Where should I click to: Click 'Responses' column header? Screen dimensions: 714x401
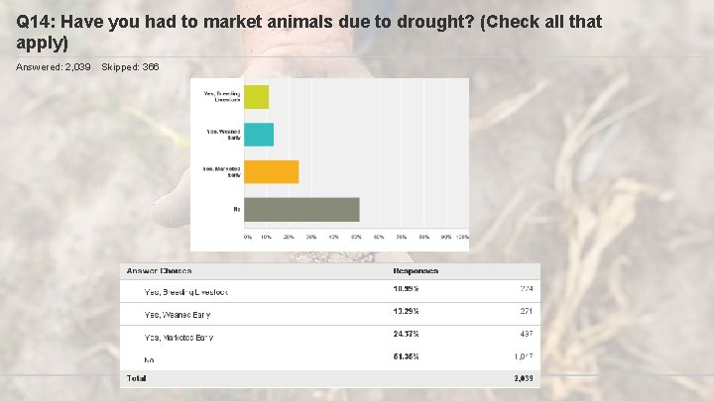coord(416,271)
